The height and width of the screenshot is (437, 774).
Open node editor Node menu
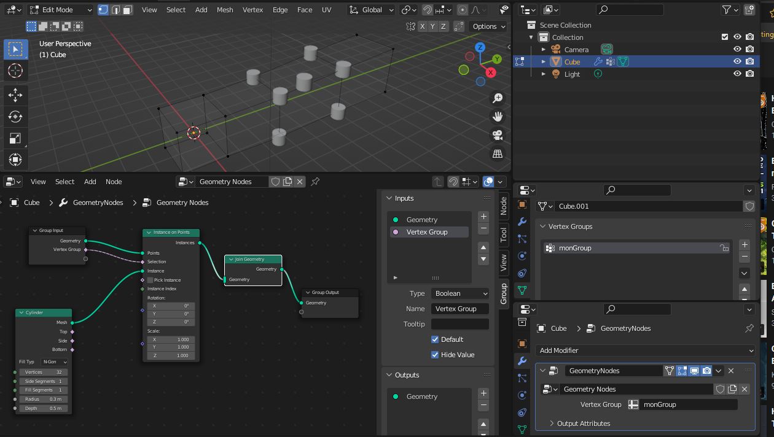[x=114, y=182]
